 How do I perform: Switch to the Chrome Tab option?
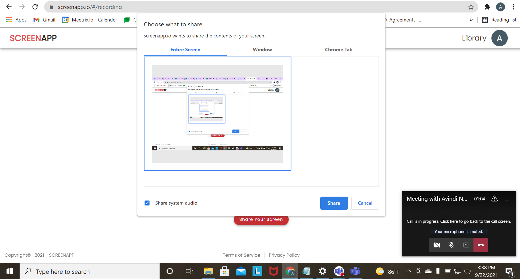pos(339,50)
